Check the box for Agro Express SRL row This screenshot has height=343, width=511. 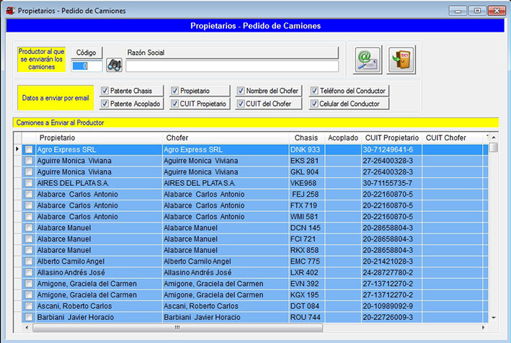pos(29,150)
